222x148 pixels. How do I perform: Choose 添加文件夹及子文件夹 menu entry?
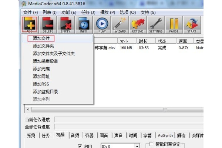pos(57,54)
